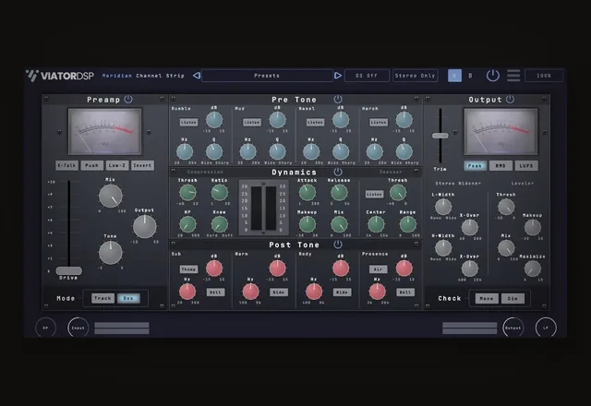Toggle the Pre Tone section power icon
The width and height of the screenshot is (591, 406).
[338, 99]
